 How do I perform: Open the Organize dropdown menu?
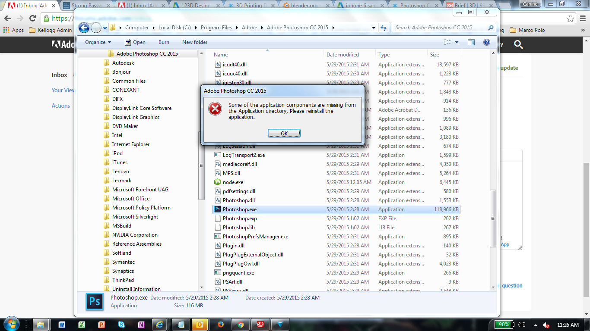coord(98,42)
